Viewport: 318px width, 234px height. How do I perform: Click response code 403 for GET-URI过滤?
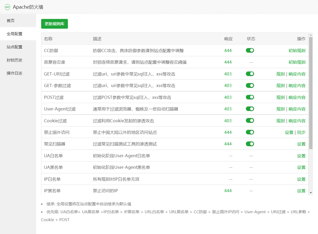[x=228, y=74]
